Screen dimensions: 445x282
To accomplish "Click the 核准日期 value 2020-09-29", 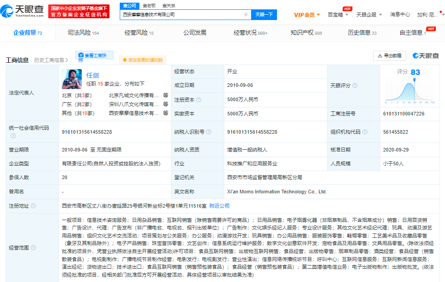I will 395,150.
